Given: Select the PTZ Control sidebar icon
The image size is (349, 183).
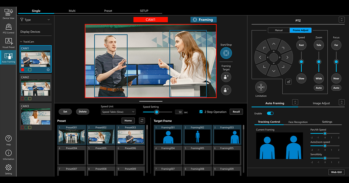Looking at the screenshot, I should point(8,28).
